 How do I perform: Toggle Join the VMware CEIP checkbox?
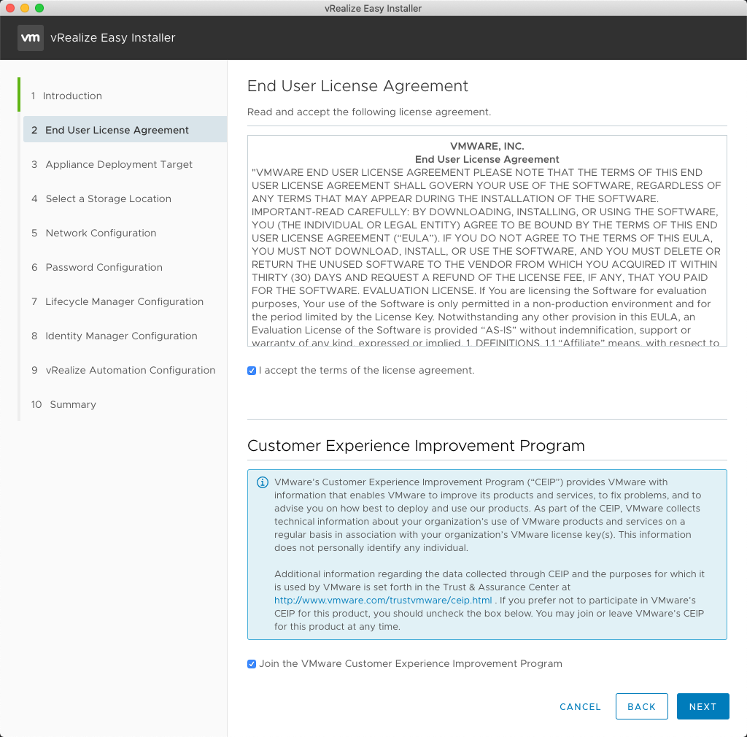[252, 664]
